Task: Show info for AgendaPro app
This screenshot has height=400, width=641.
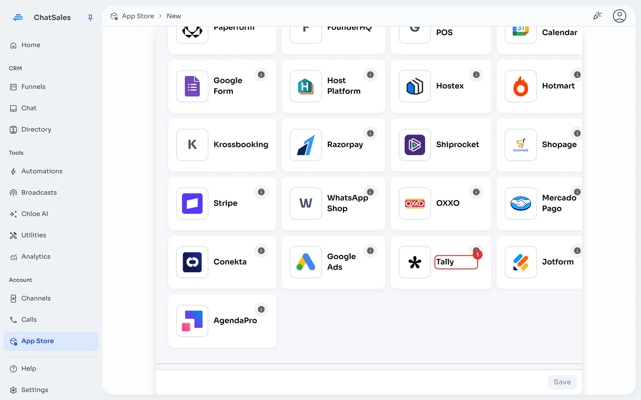Action: 261,309
